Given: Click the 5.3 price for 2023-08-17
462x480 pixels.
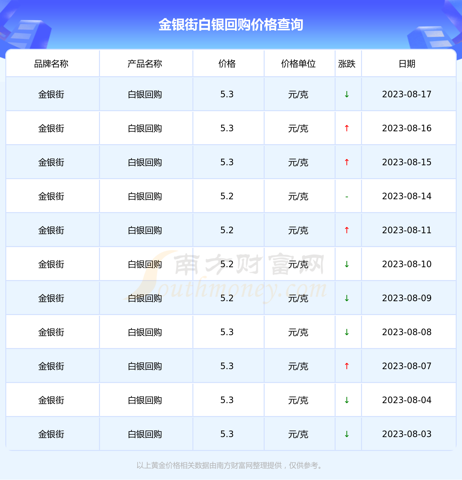Looking at the screenshot, I should tap(227, 94).
